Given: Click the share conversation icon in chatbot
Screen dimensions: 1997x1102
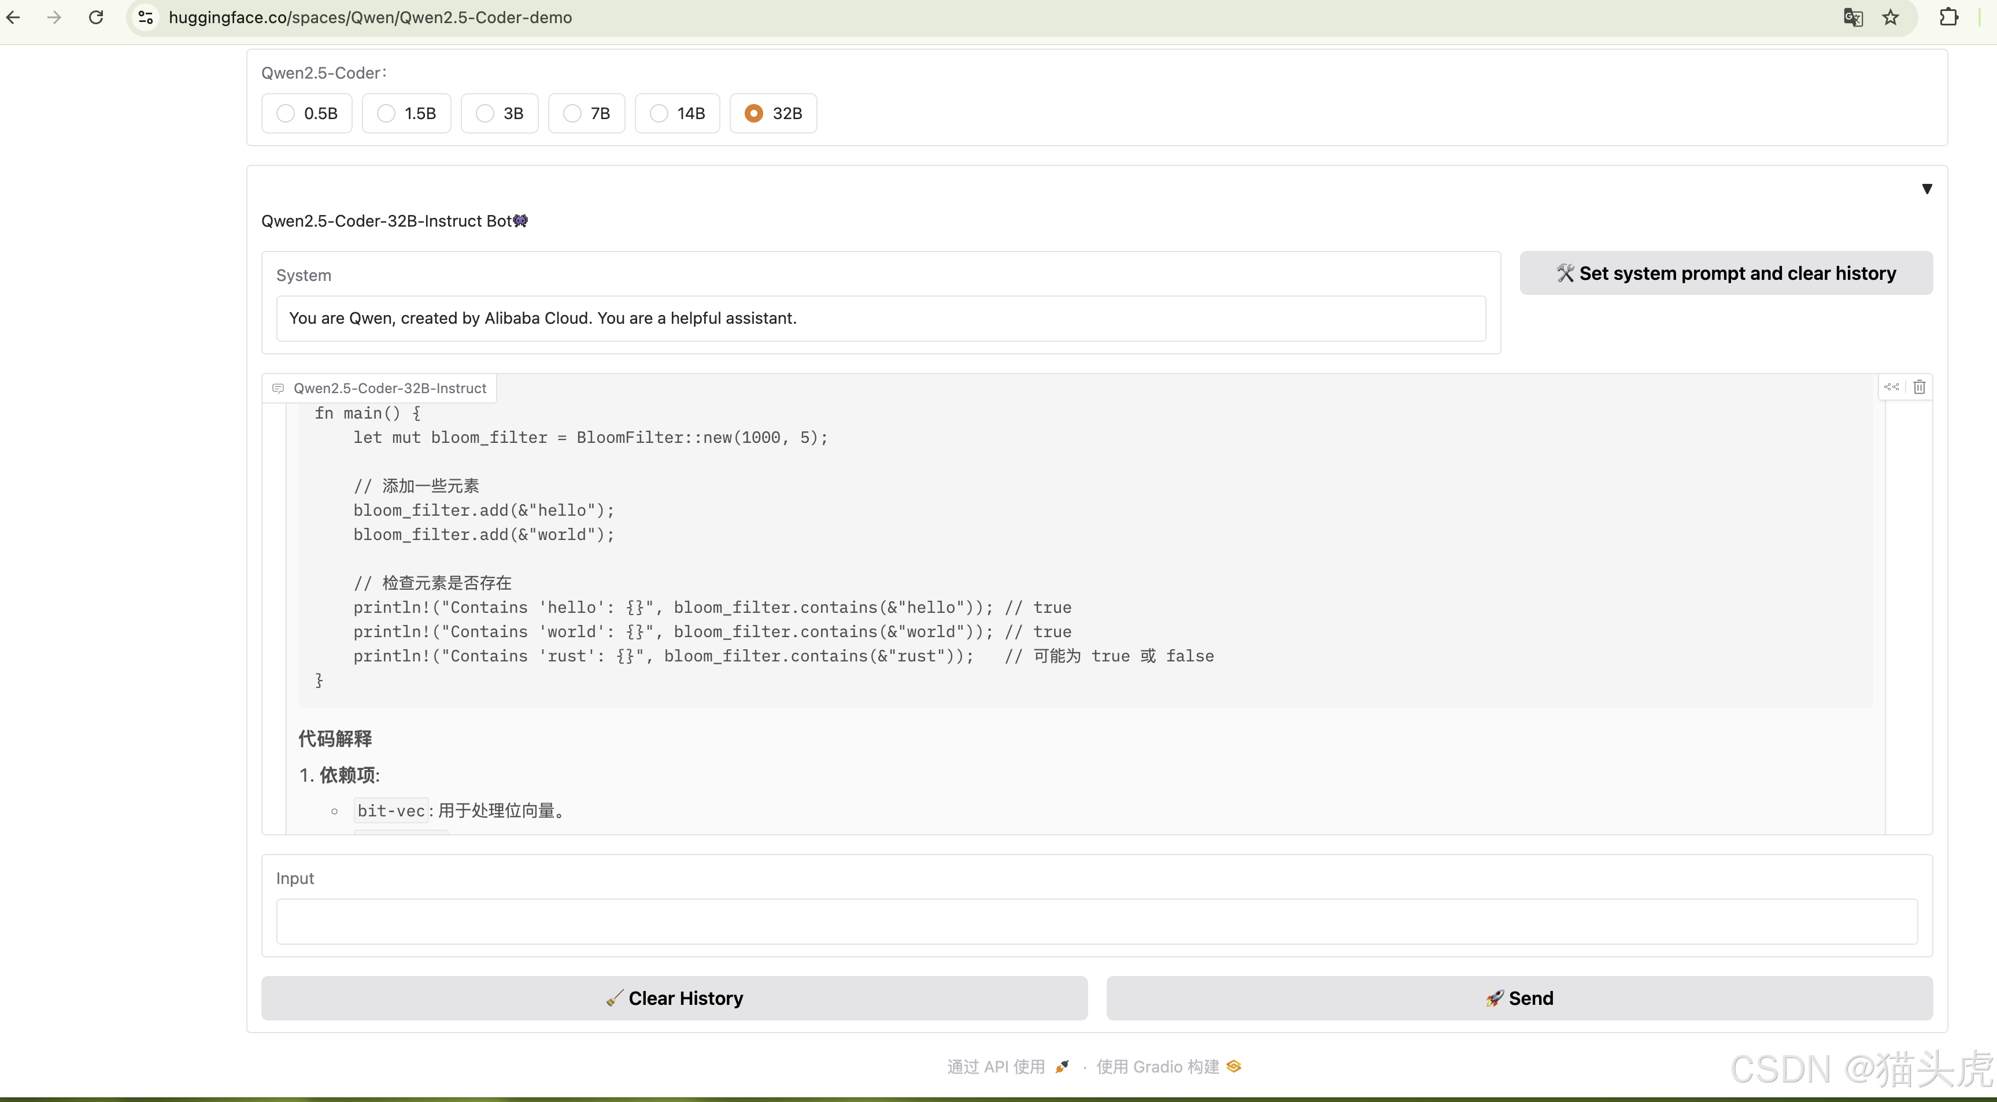Looking at the screenshot, I should (1892, 387).
